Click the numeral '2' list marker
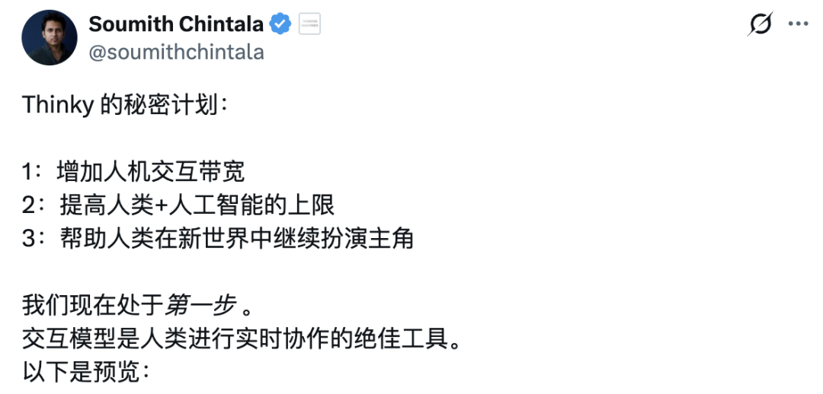Image resolution: width=823 pixels, height=394 pixels. pos(28,206)
